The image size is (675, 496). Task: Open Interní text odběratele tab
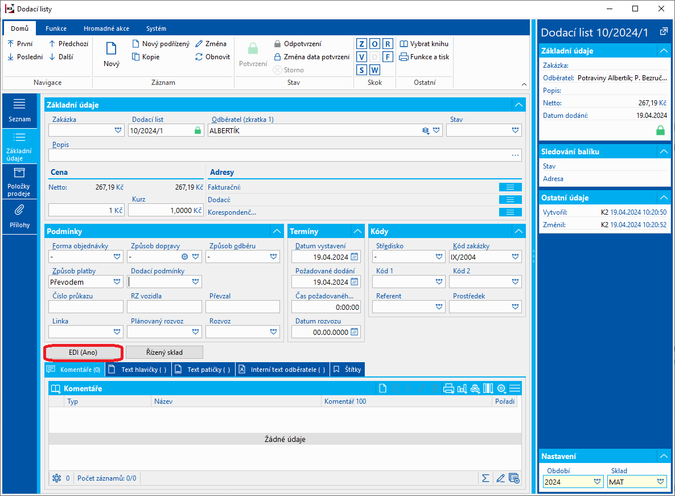(283, 370)
